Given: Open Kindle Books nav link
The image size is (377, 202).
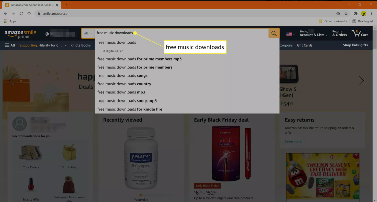Looking at the screenshot, I should (x=81, y=45).
